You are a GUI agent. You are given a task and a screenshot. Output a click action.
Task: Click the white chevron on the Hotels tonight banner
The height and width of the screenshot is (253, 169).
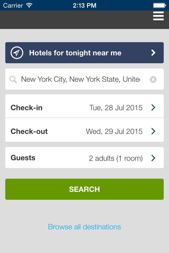(153, 53)
